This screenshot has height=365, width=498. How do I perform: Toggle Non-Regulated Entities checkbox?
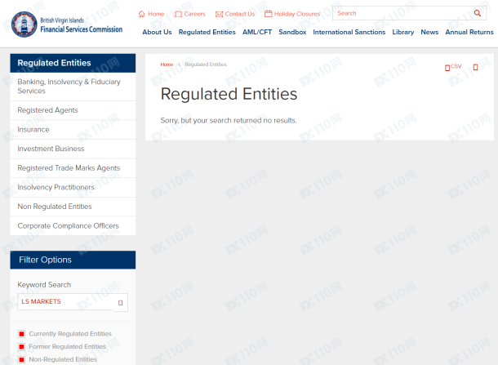[21, 359]
